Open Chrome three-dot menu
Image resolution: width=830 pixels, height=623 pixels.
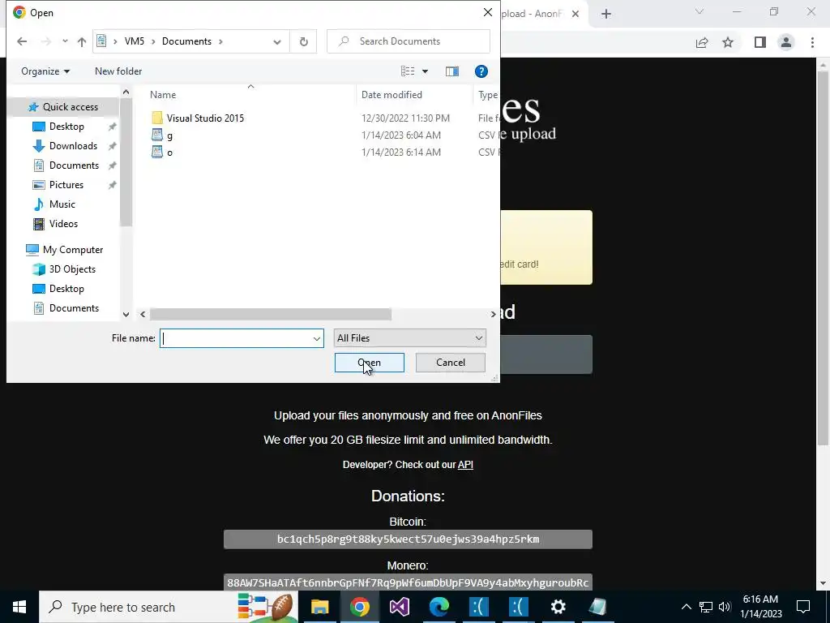812,42
